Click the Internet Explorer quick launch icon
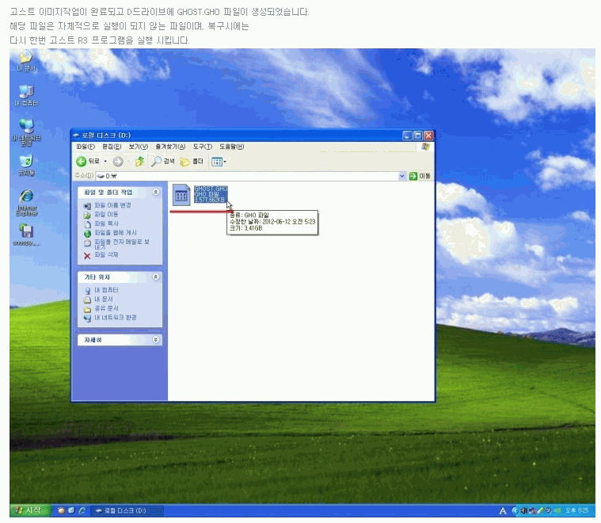 [x=82, y=511]
